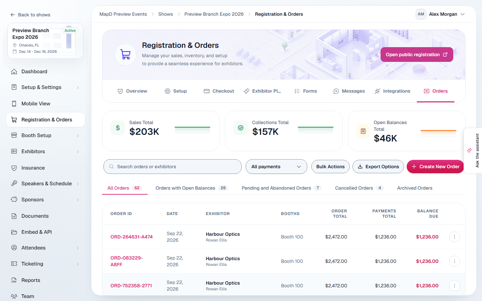The height and width of the screenshot is (301, 482).
Task: Open order link ORD-264631-A474
Action: click(132, 237)
